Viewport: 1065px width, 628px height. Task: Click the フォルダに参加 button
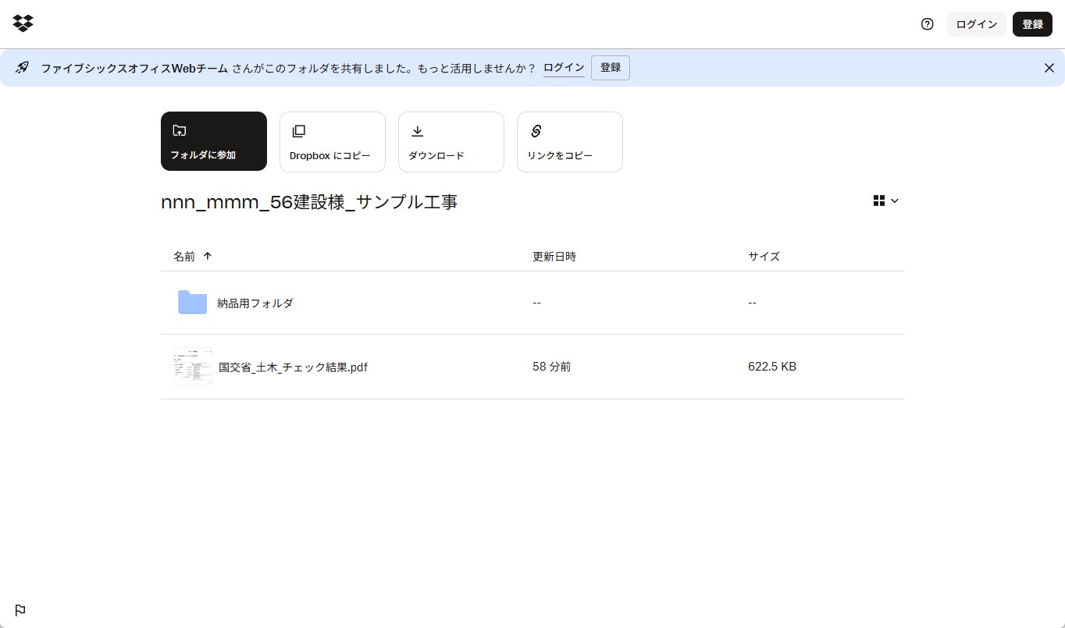point(214,141)
